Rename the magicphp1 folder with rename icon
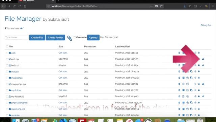Image resolution: width=216 pixels, height=122 pixels. (195, 78)
